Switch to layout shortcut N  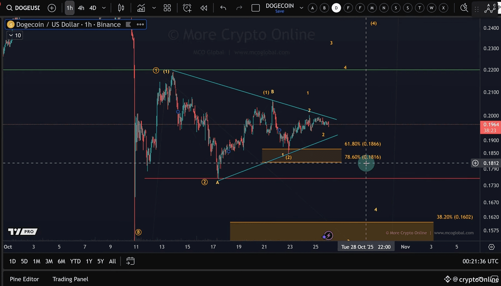point(384,8)
